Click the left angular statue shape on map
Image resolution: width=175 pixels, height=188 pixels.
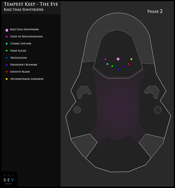(x=84, y=92)
